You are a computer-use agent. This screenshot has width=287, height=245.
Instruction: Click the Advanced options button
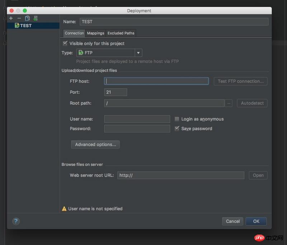pyautogui.click(x=95, y=145)
